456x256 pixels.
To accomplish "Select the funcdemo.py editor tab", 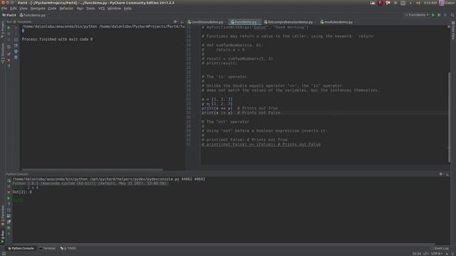I will coord(245,22).
